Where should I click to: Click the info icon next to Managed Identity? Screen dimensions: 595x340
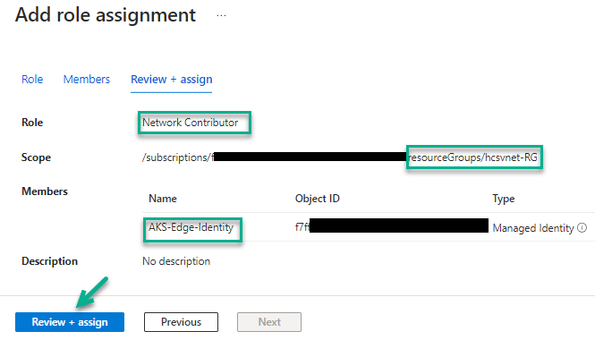[x=582, y=227]
